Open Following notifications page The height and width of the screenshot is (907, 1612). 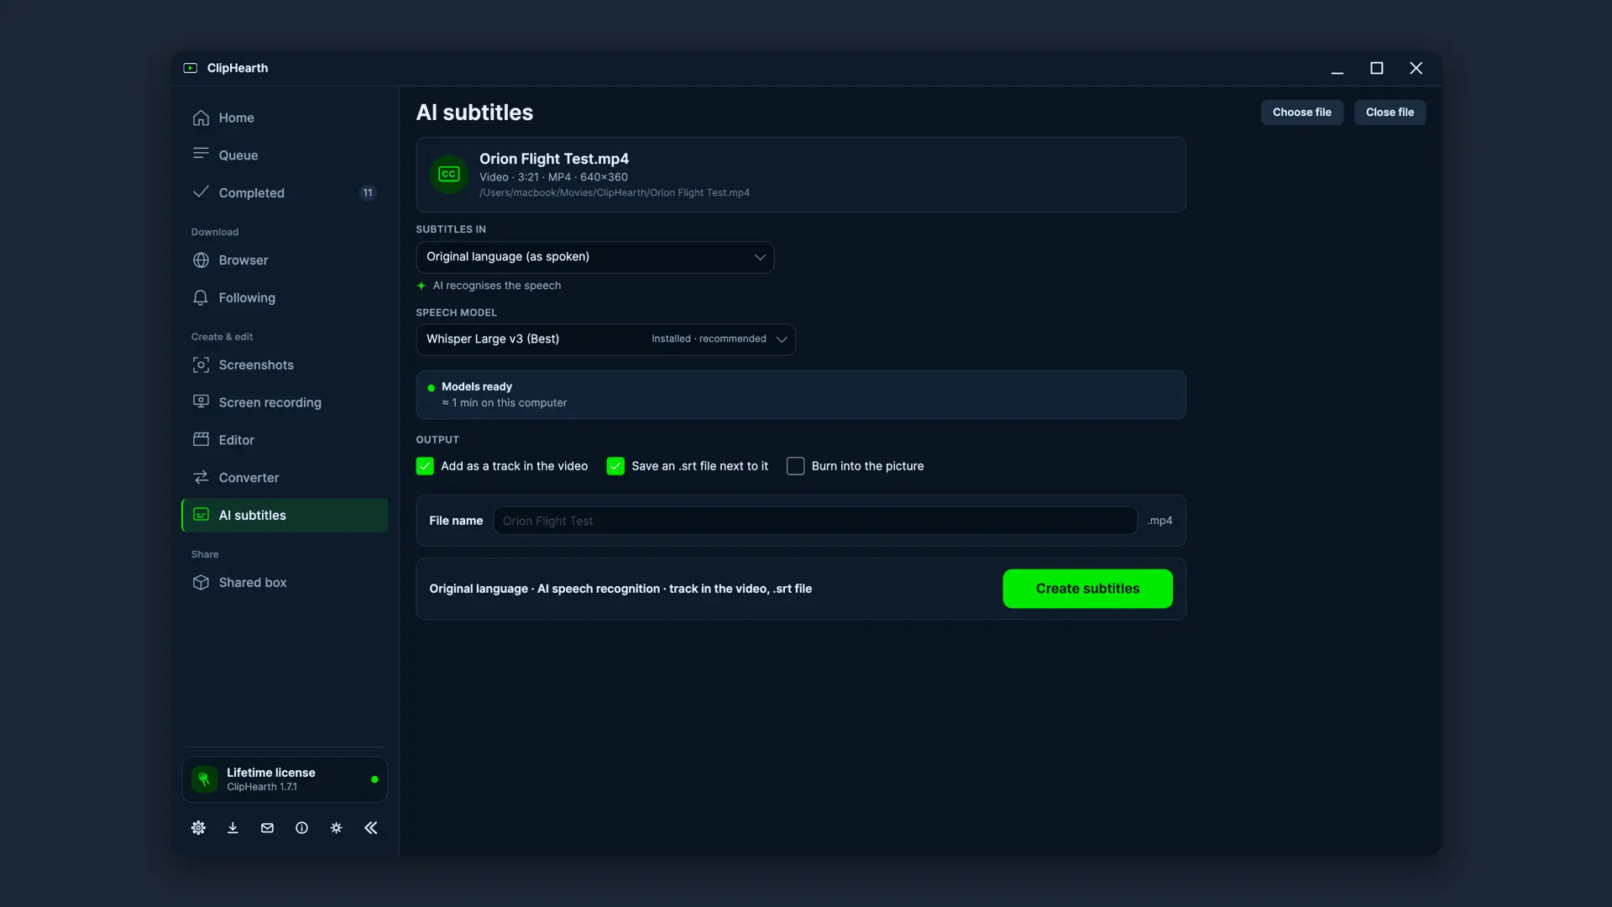pos(285,298)
